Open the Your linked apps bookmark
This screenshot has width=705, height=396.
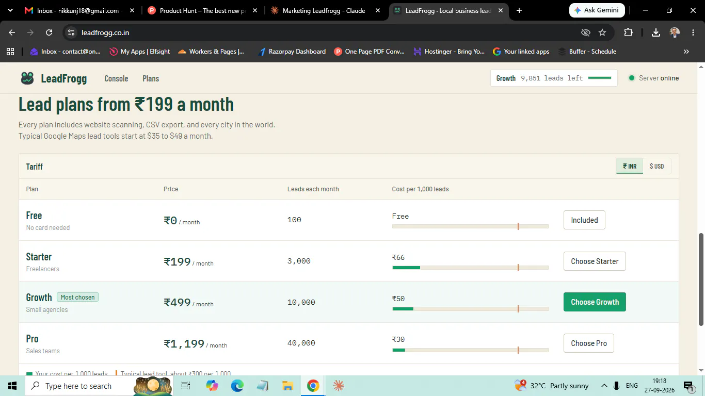[x=521, y=52]
